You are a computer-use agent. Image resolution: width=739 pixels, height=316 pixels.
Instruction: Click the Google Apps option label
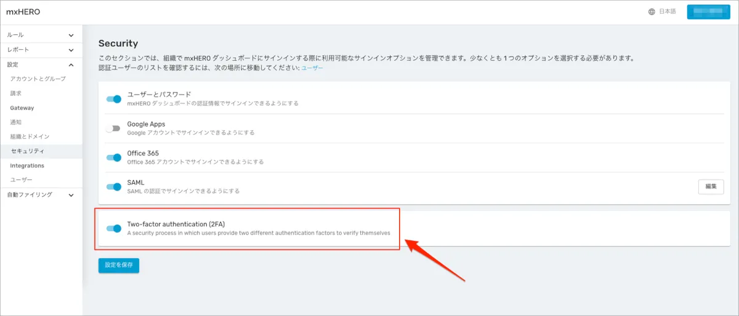pyautogui.click(x=146, y=124)
